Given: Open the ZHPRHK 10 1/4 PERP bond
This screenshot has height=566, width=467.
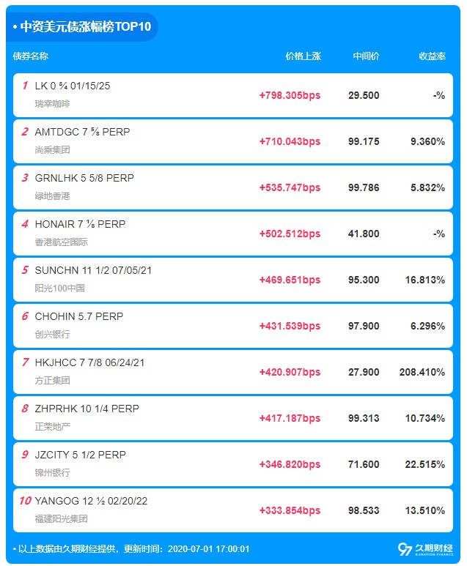Looking at the screenshot, I should click(87, 409).
